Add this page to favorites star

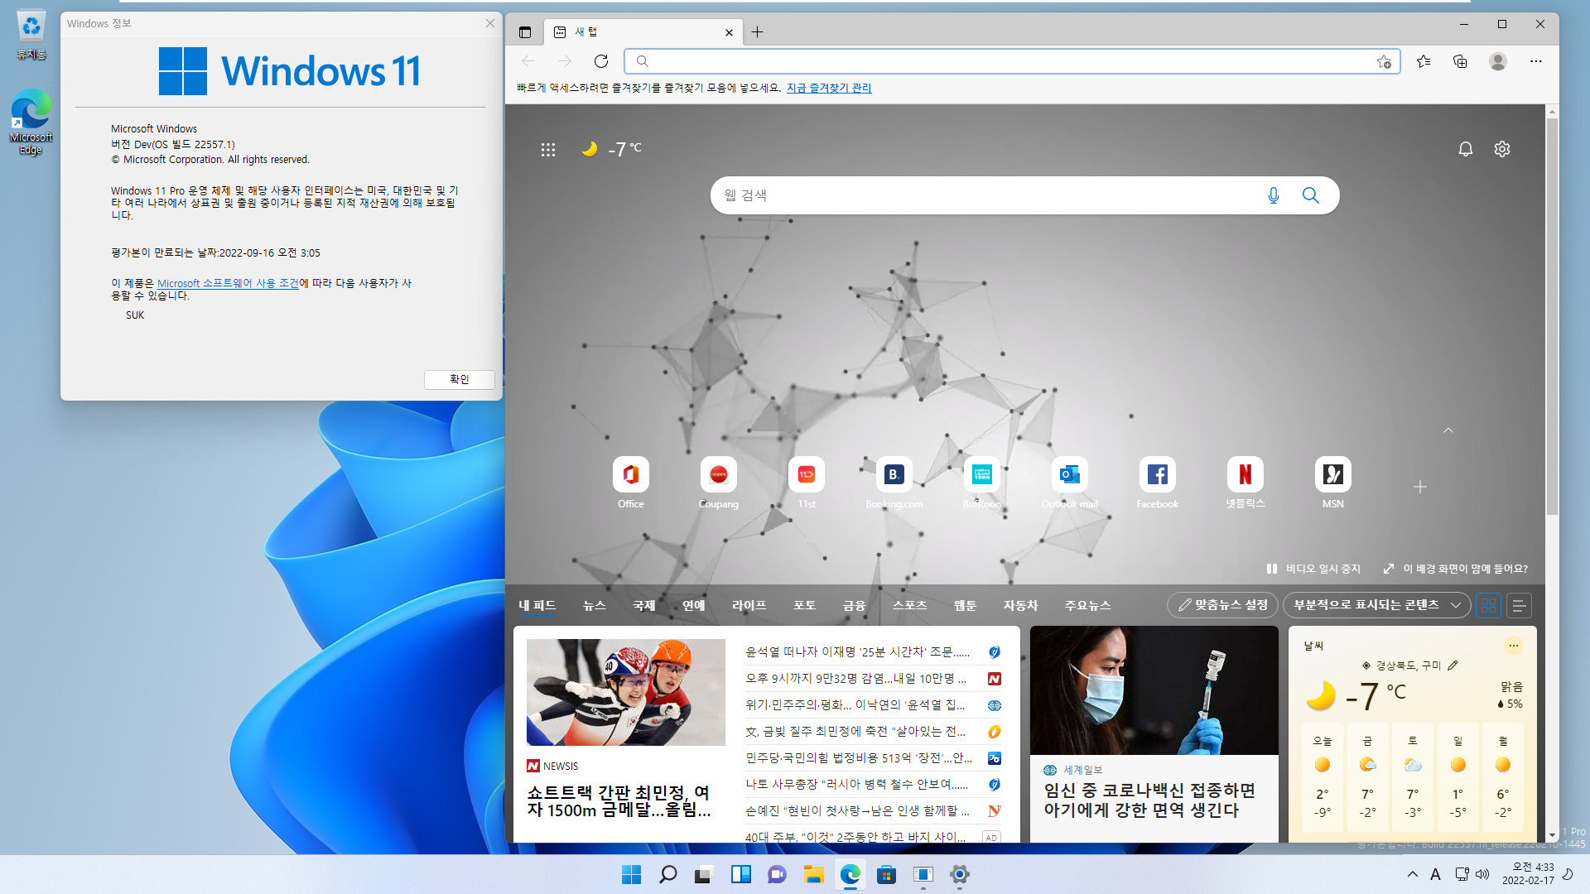pos(1384,61)
